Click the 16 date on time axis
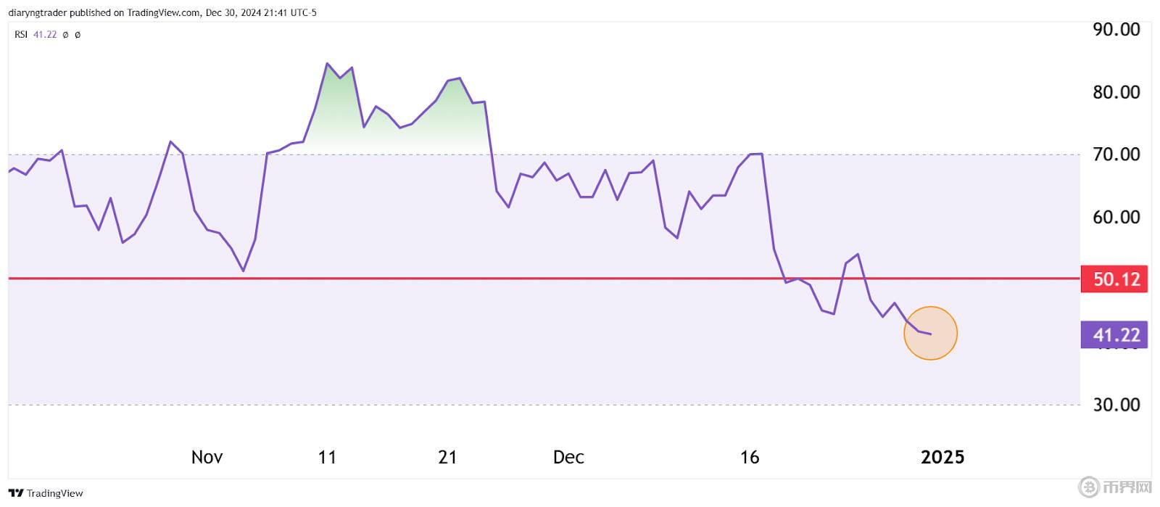This screenshot has width=1160, height=507. click(x=750, y=457)
